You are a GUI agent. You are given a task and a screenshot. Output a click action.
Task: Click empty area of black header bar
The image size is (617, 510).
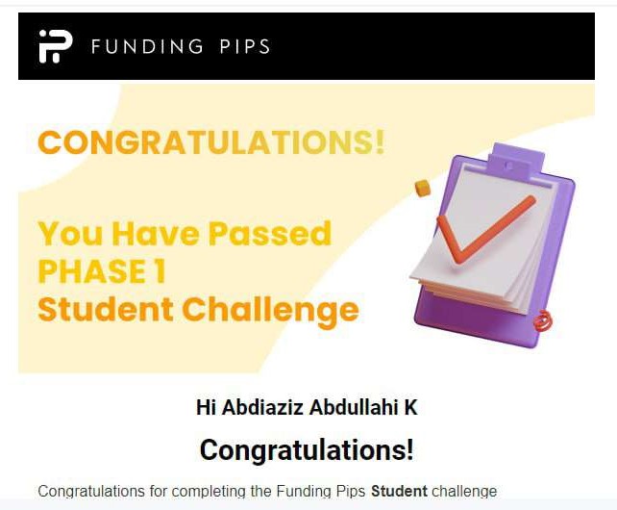click(x=432, y=46)
